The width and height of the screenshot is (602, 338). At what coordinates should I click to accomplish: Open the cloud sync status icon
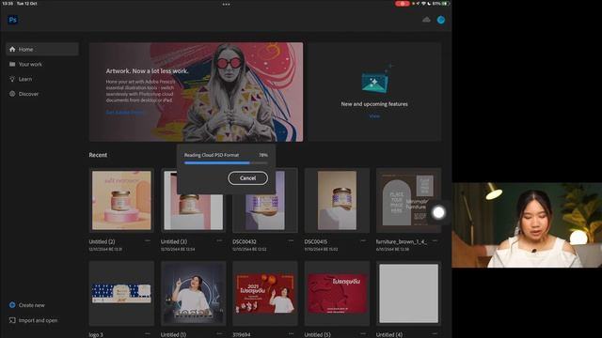pyautogui.click(x=426, y=20)
